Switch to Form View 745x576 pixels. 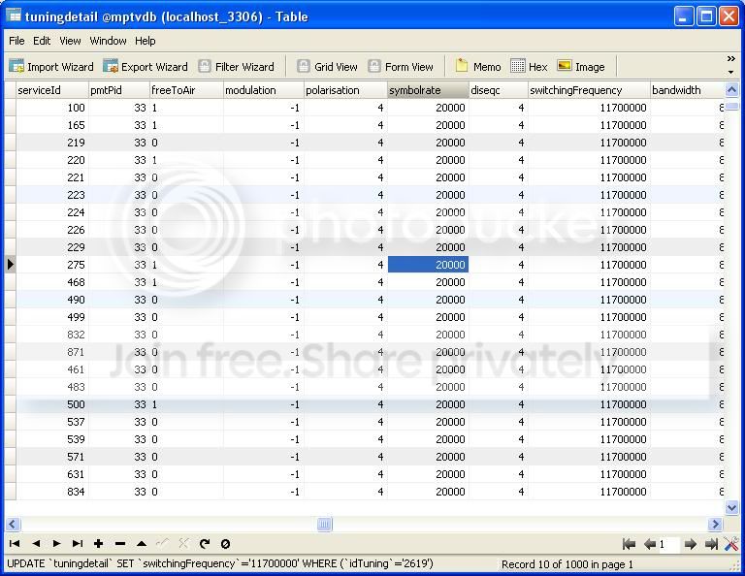pyautogui.click(x=401, y=67)
